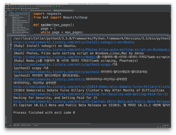The image size is (176, 135).
Task: Select 010_Continue.py file
Action: 18,24
